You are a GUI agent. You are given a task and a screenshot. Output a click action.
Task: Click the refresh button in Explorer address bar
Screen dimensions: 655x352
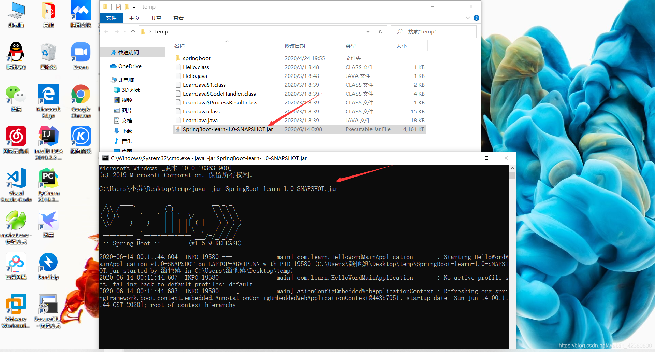tap(381, 31)
